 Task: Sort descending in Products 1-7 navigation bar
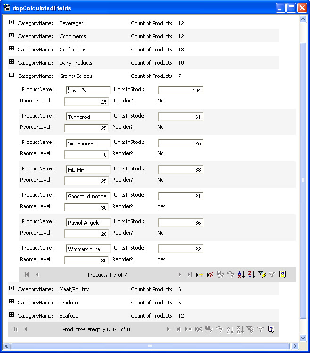[x=251, y=275]
